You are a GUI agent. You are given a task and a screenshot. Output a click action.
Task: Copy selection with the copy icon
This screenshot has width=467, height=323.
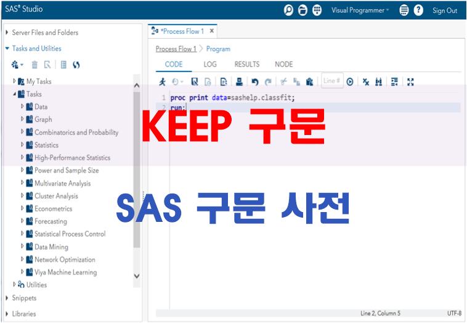(296, 81)
